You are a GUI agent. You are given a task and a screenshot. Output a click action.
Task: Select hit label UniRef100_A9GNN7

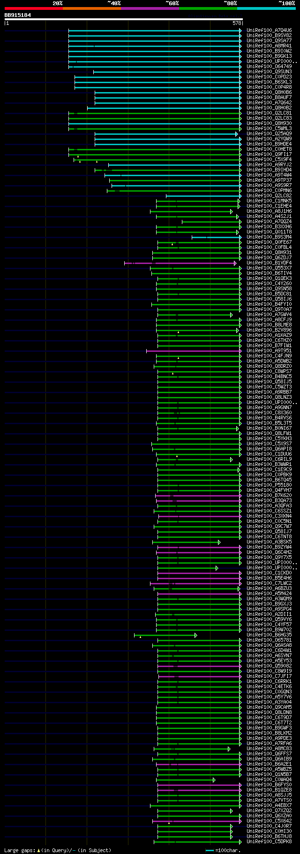click(x=269, y=407)
